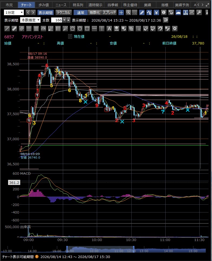
Task: Click next timeframe right chevron
Action: 33,12
